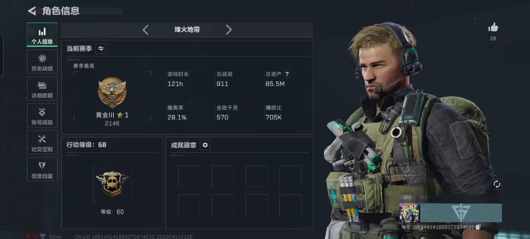This screenshot has height=239, width=530.
Task: Click the 行动等级 helicopter badge
Action: [112, 184]
